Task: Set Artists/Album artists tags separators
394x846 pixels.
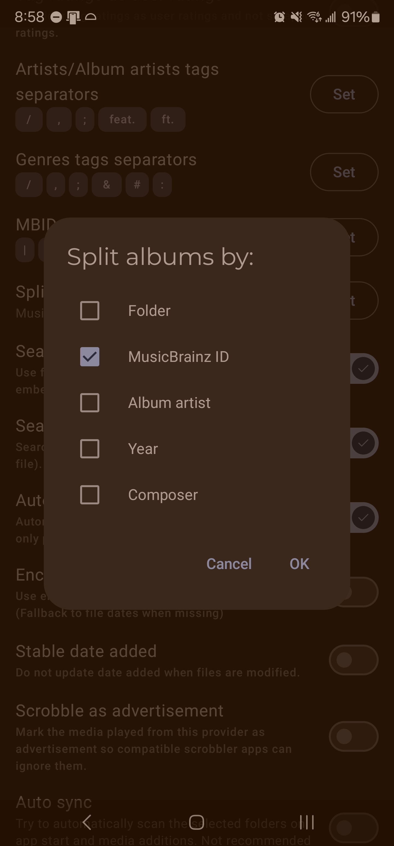Action: pos(344,94)
